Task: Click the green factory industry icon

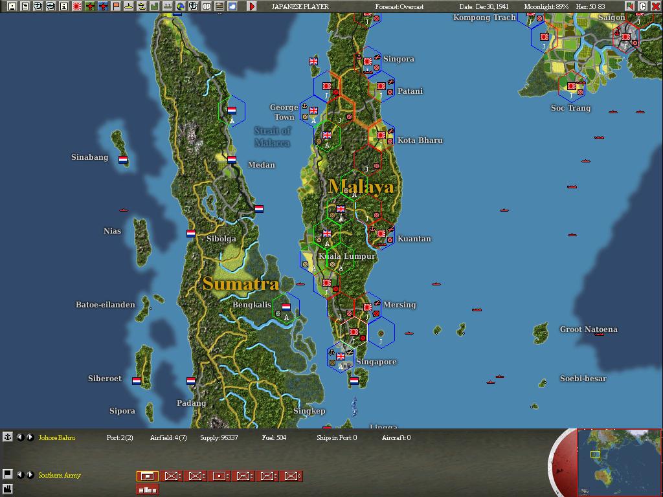Action: (154, 6)
